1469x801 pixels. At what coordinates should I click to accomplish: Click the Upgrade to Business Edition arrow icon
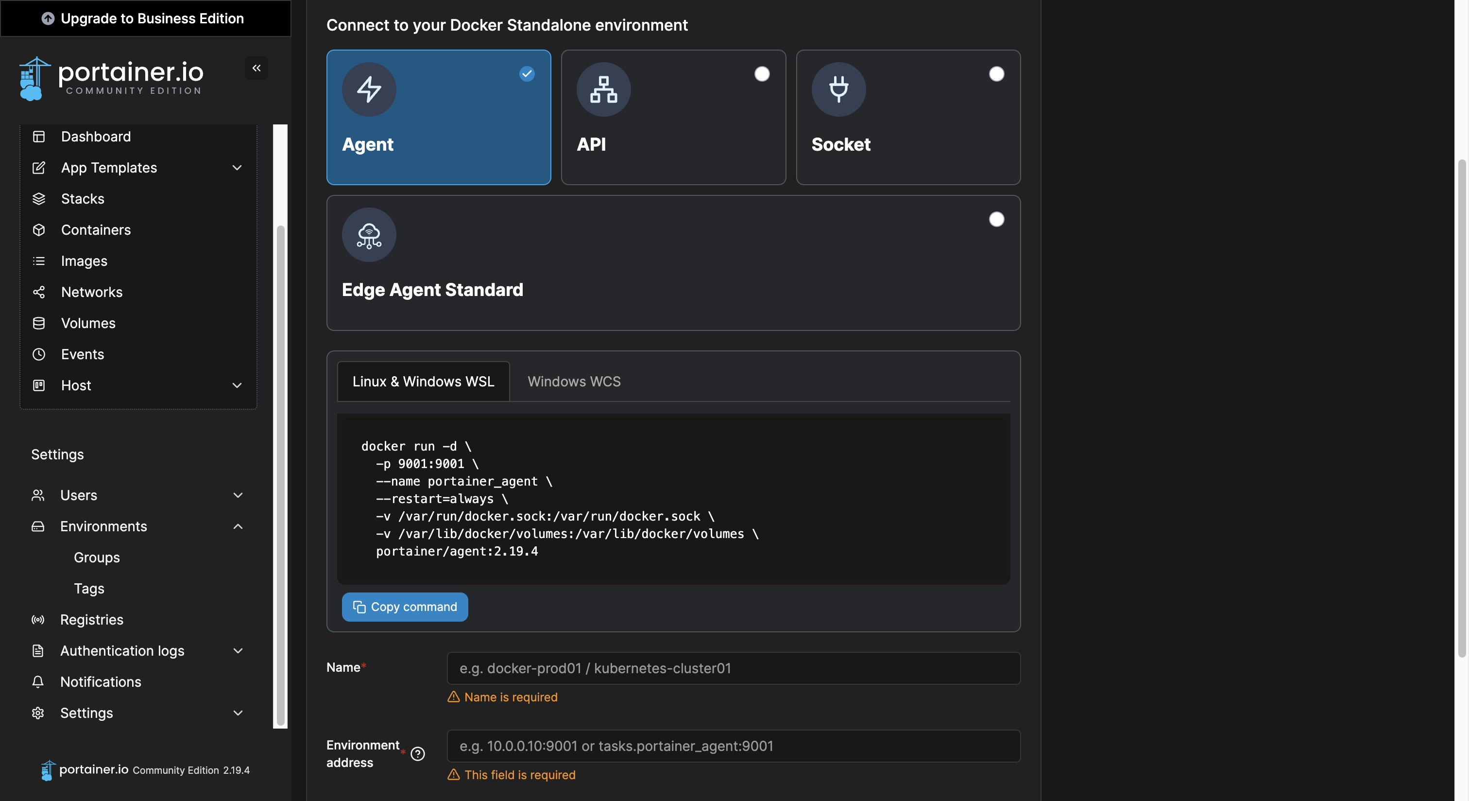[x=48, y=19]
